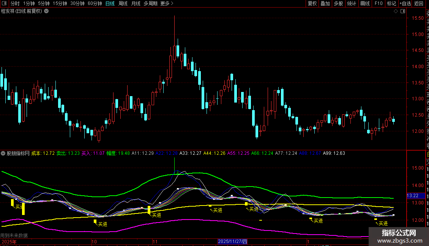Image resolution: width=429 pixels, height=246 pixels.
Task: Click the 股朋指标网 indicator name
Action: click(x=18, y=153)
